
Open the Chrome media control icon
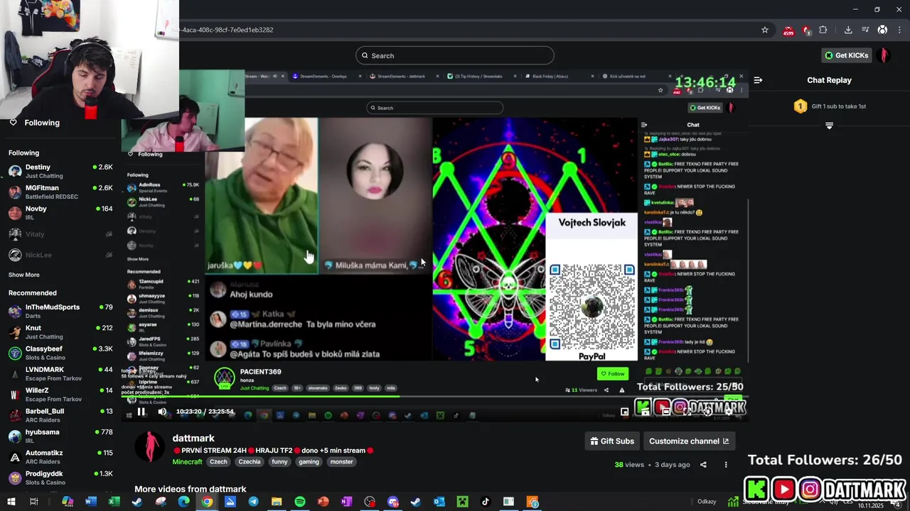coord(865,30)
